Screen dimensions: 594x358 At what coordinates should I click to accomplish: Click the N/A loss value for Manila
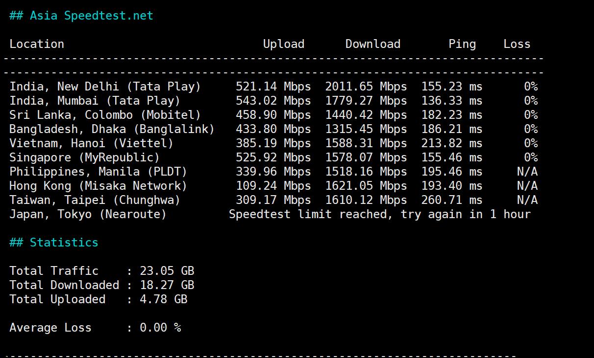point(527,172)
